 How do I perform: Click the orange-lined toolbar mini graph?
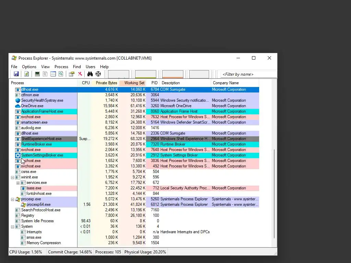173,74
